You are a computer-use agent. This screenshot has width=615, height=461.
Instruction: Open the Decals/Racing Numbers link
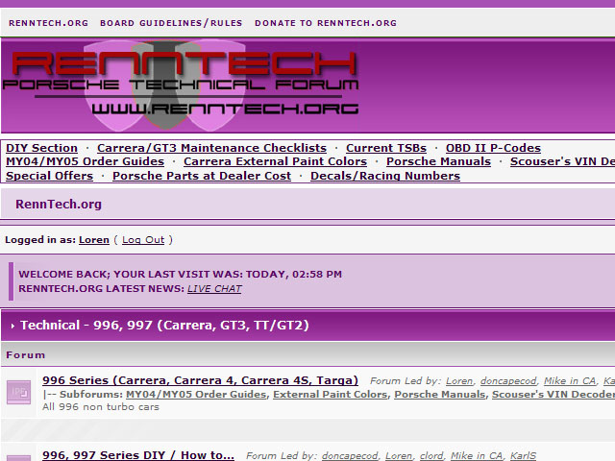pyautogui.click(x=385, y=176)
